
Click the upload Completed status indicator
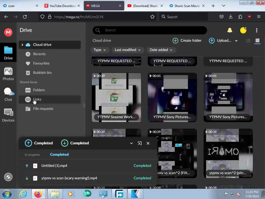click(x=39, y=143)
